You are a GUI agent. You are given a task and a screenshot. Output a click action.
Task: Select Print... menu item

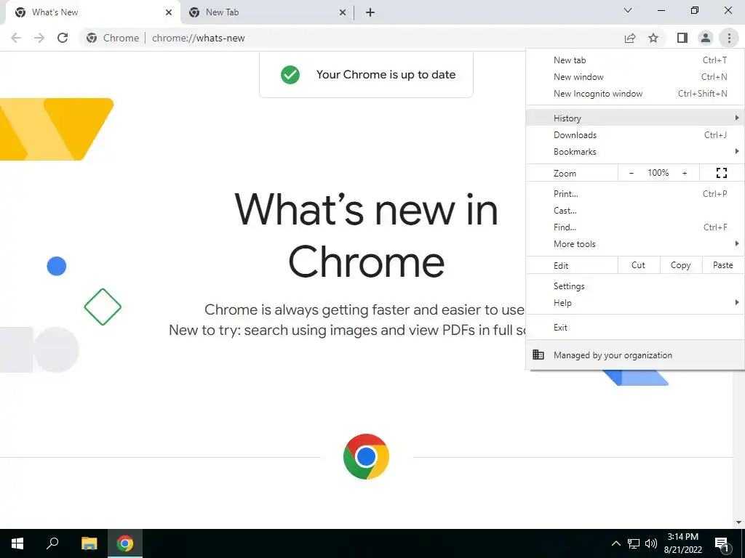click(634, 193)
